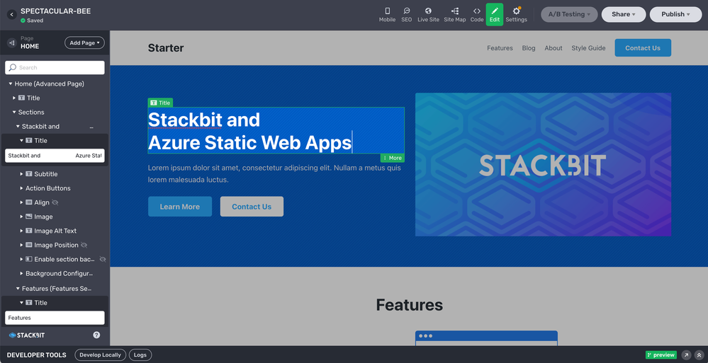Open the Share dropdown
The height and width of the screenshot is (363, 708).
pos(623,14)
